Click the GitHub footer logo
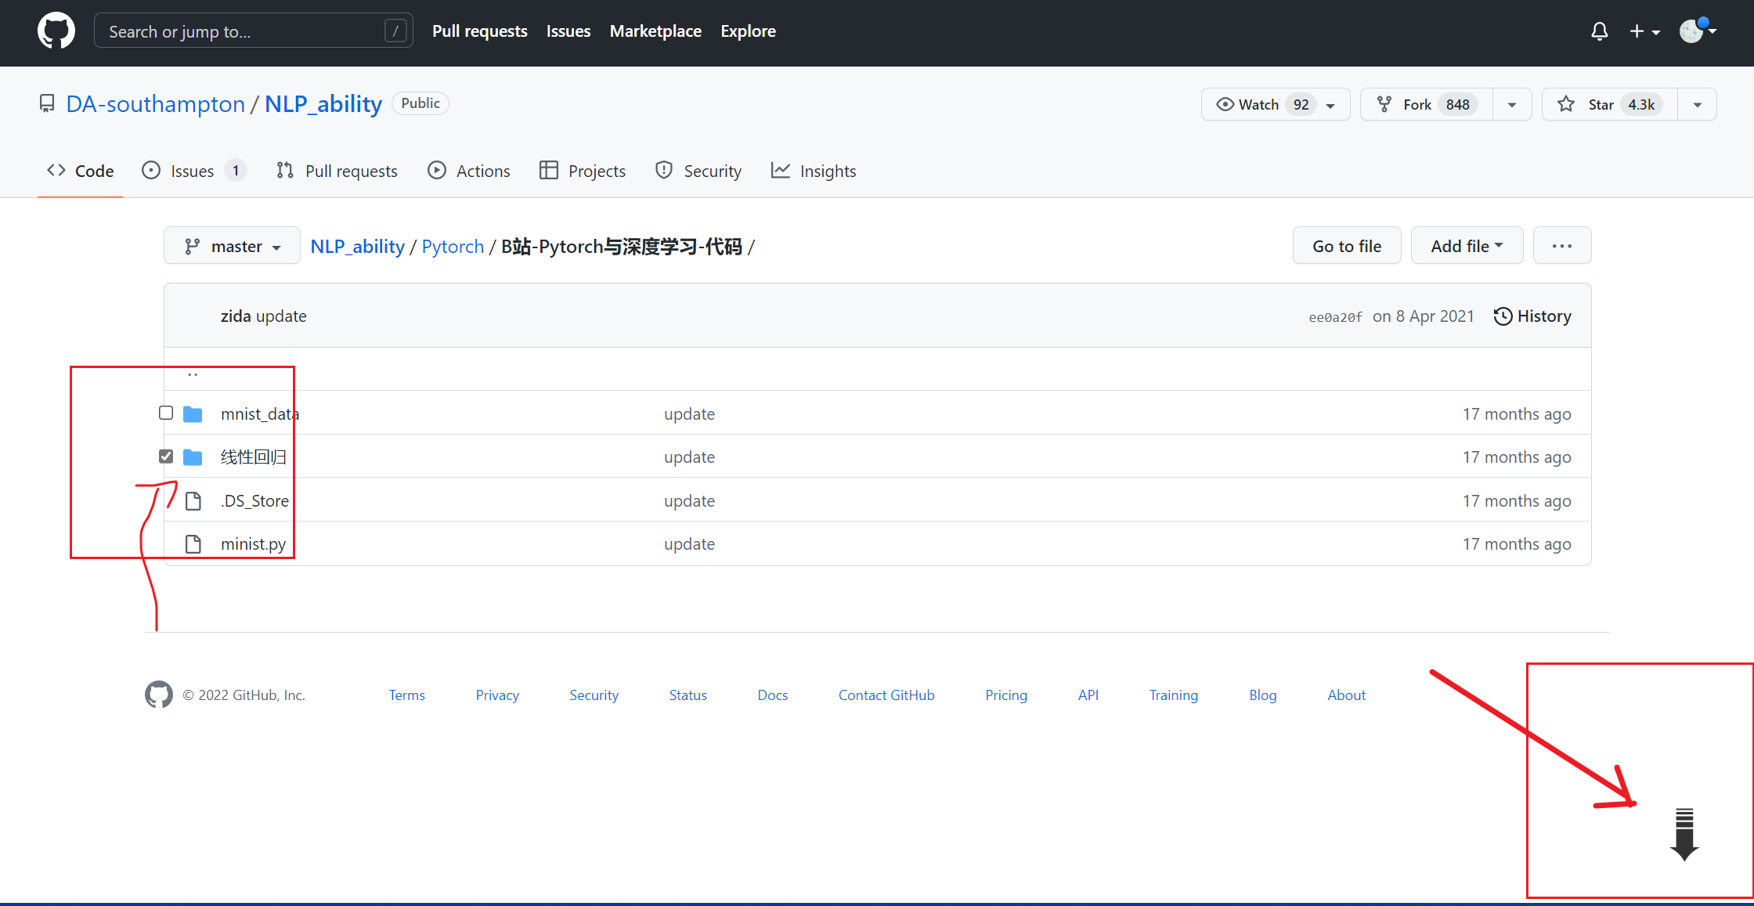 tap(158, 695)
